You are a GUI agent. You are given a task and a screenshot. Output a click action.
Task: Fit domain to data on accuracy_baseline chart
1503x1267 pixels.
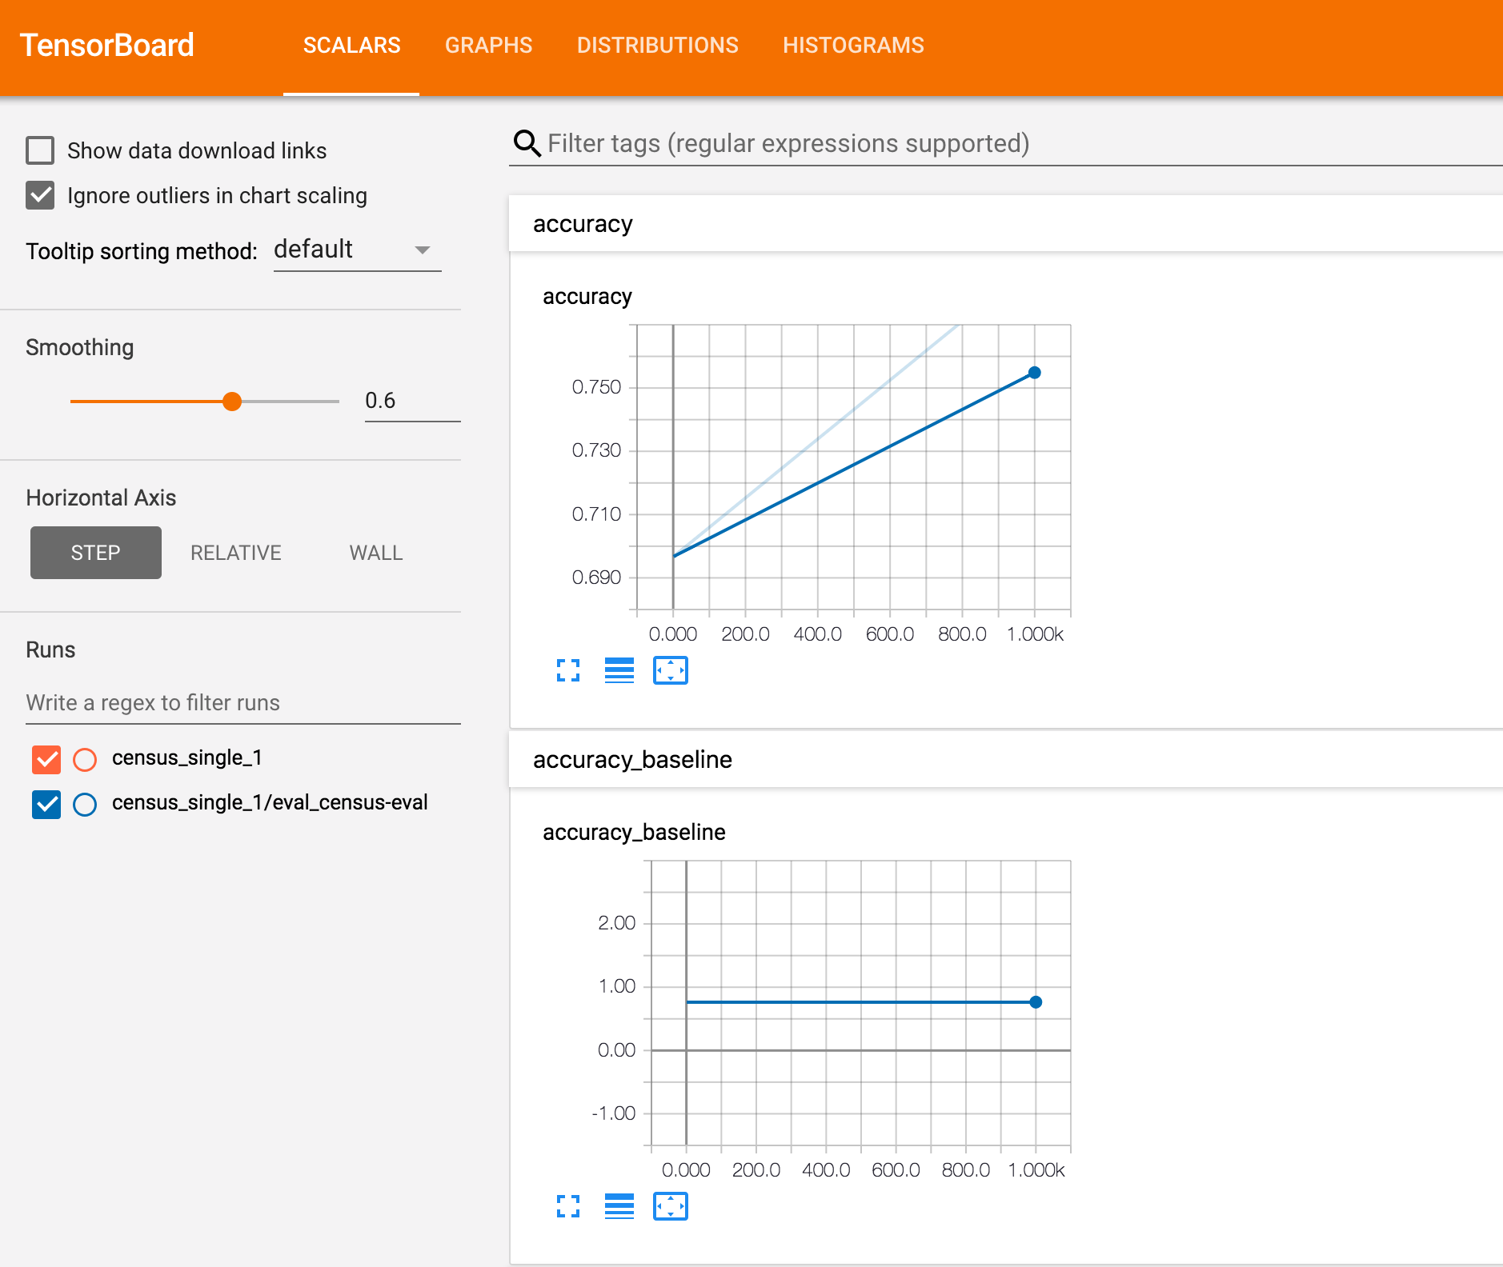[671, 1206]
